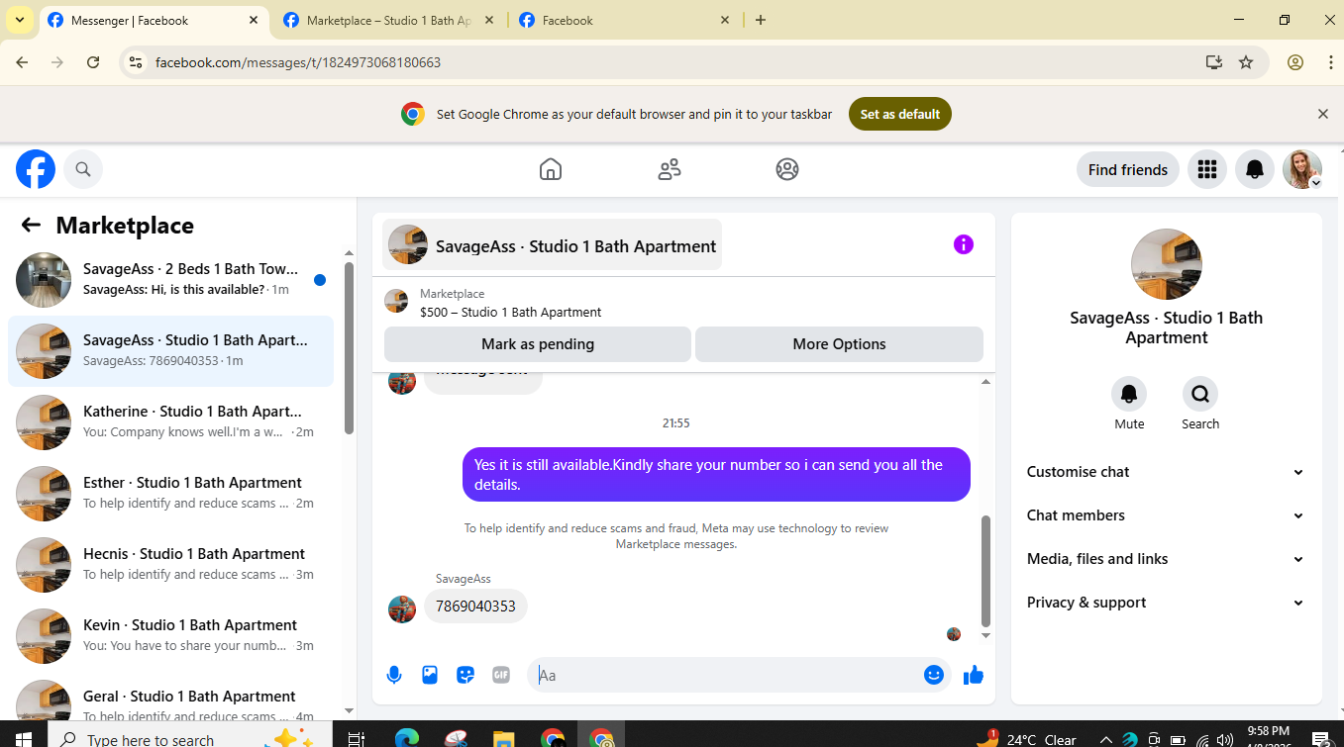
Task: Open conversation information purple icon
Action: 964,244
